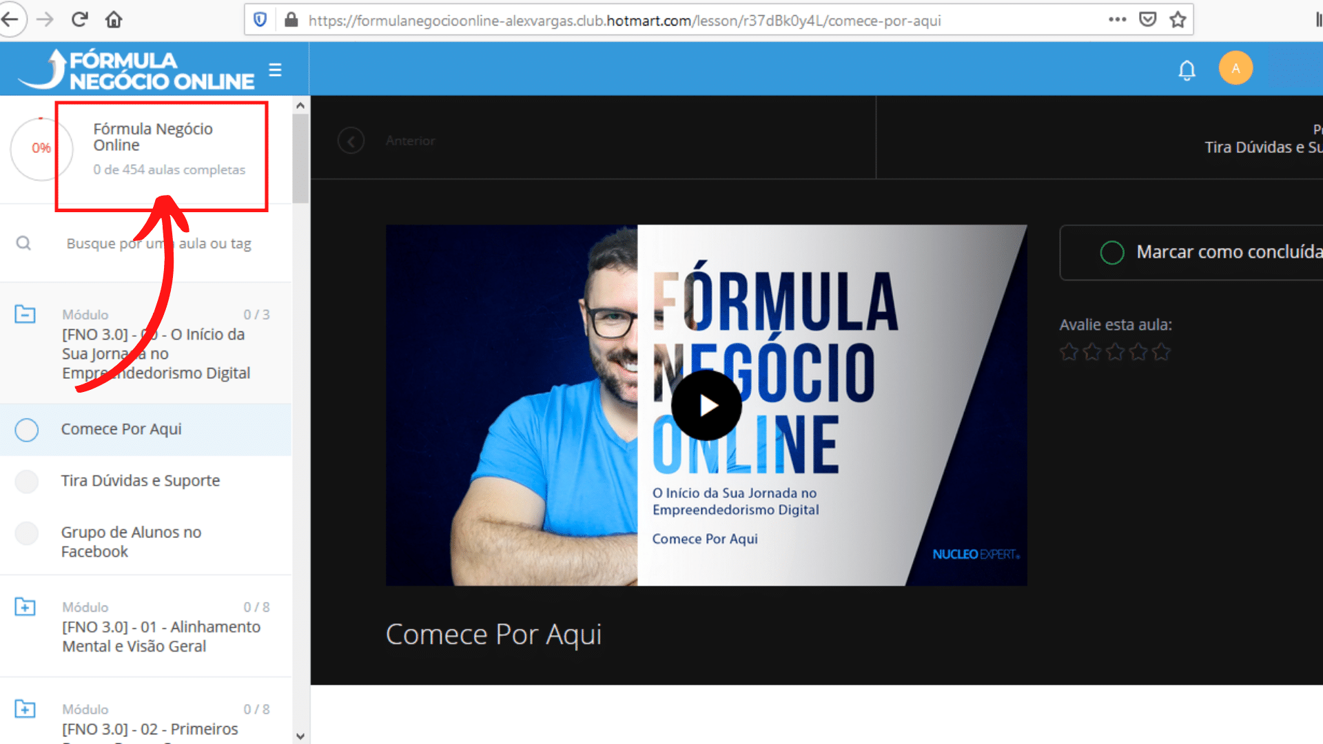Viewport: 1323px width, 744px height.
Task: Open notifications bell
Action: click(1187, 70)
